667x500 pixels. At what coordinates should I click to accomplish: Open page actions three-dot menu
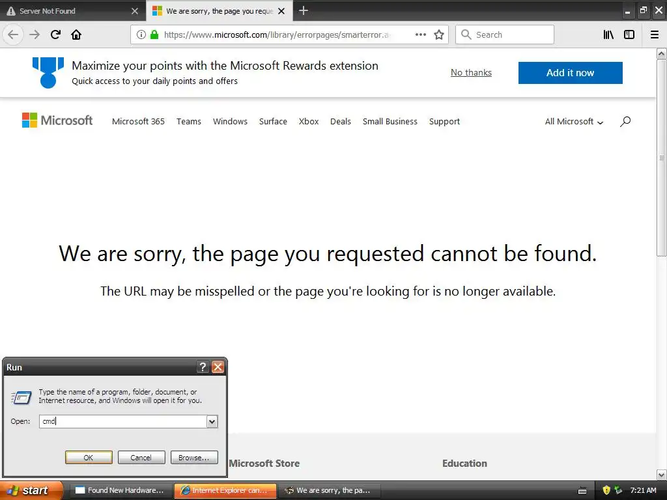[x=420, y=35]
